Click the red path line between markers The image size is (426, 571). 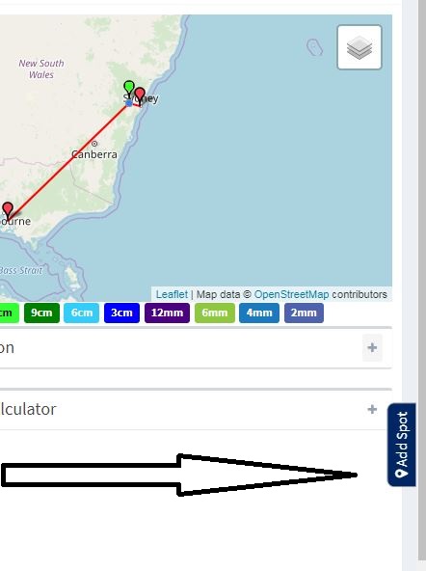69,161
